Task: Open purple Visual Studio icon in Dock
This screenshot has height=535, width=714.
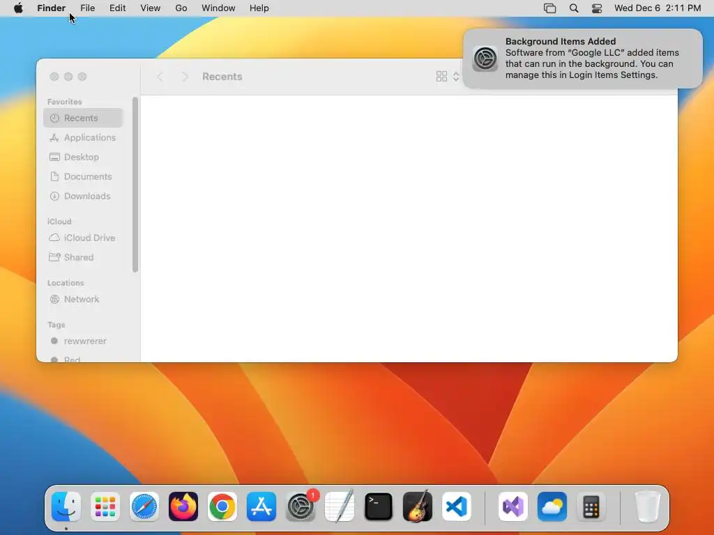Action: click(x=513, y=506)
